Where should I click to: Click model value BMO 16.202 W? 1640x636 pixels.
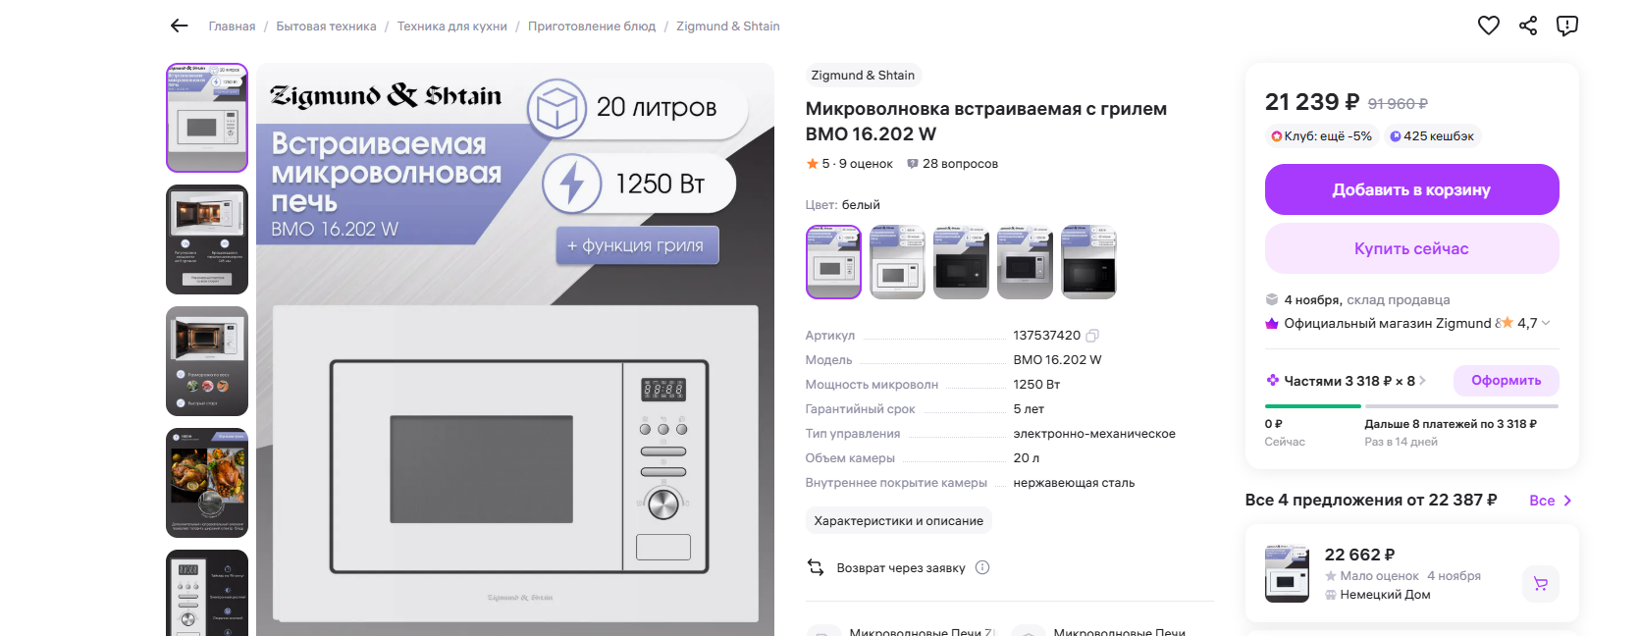pos(1057,360)
